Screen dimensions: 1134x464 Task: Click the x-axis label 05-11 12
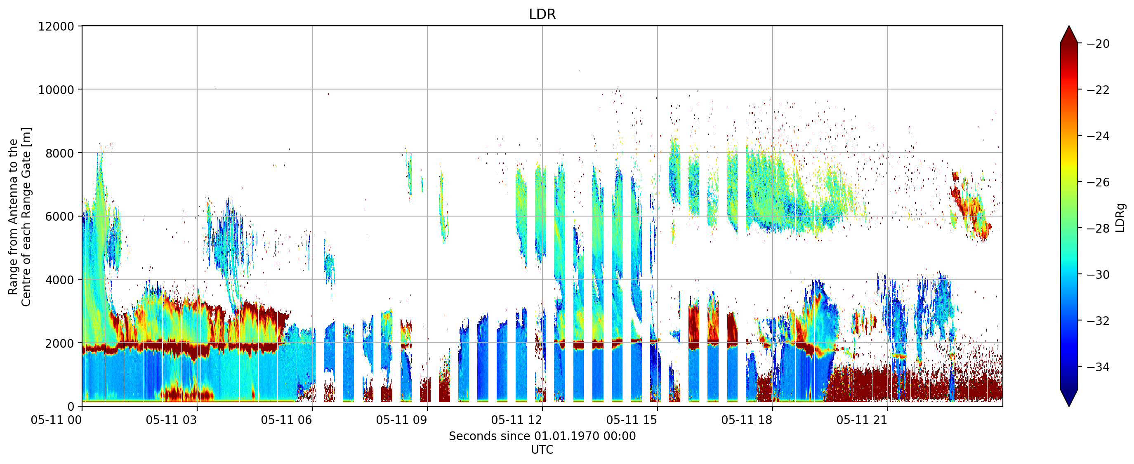516,420
